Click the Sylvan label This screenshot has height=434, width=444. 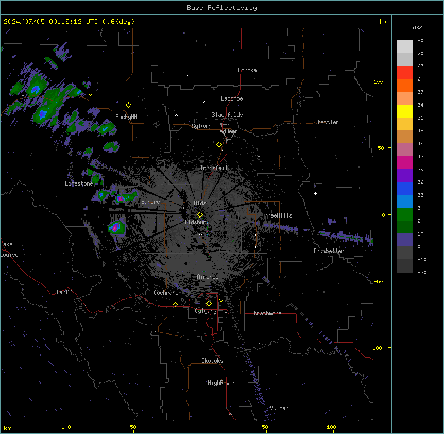(201, 126)
